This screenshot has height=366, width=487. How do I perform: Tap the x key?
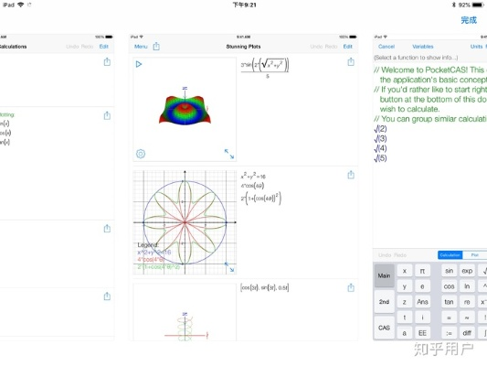[405, 271]
